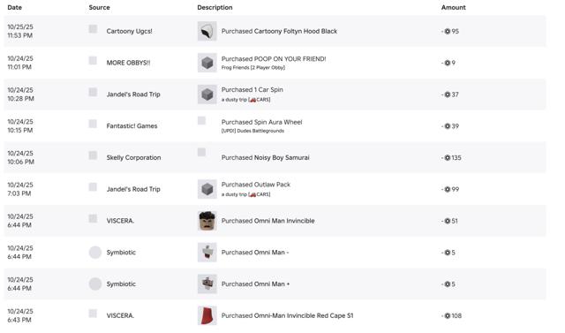Viewport: 565px width, 333px height.
Task: Click the Date column header
Action: click(15, 7)
